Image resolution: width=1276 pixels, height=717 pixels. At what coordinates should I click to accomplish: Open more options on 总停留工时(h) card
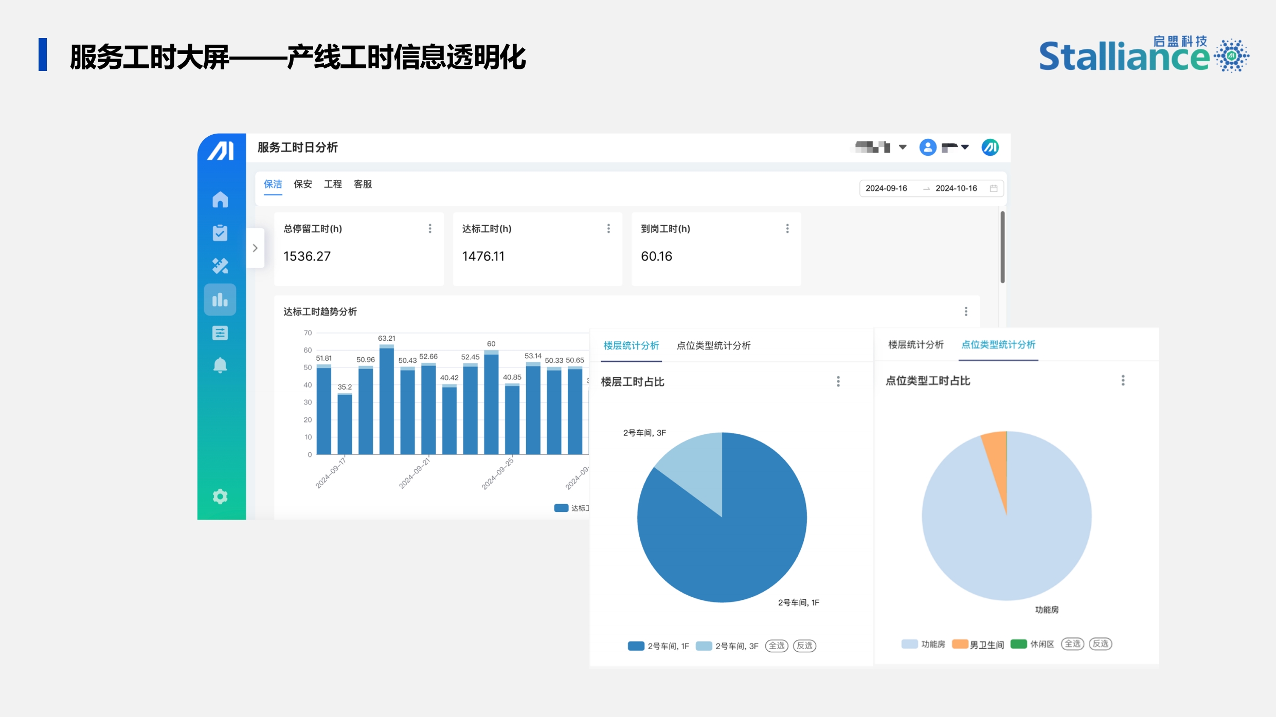click(430, 228)
